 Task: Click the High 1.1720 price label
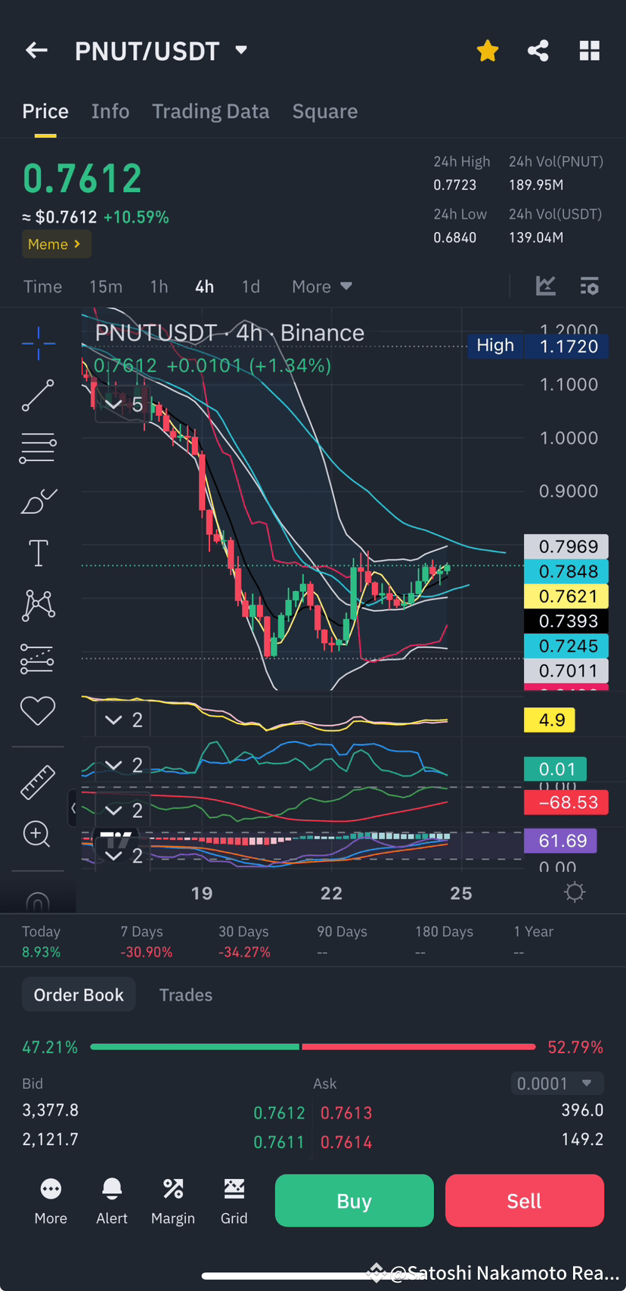538,346
